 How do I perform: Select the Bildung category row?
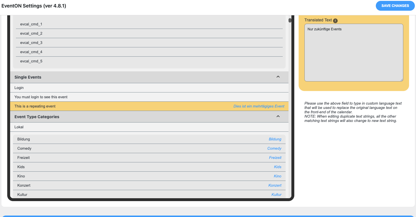coord(149,139)
